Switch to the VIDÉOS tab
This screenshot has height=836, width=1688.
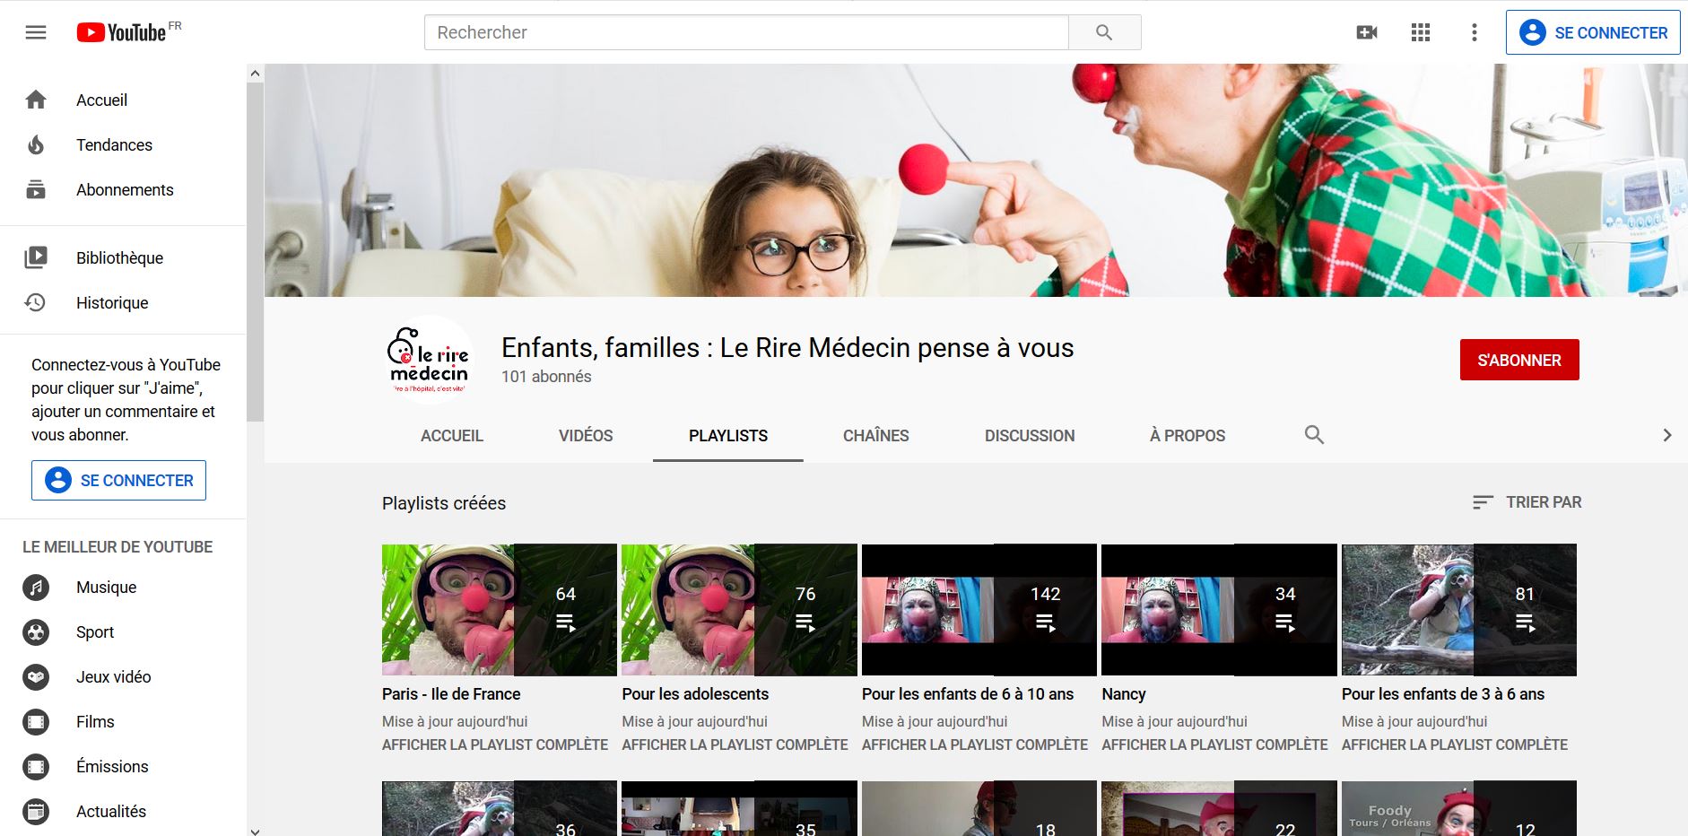click(x=586, y=436)
